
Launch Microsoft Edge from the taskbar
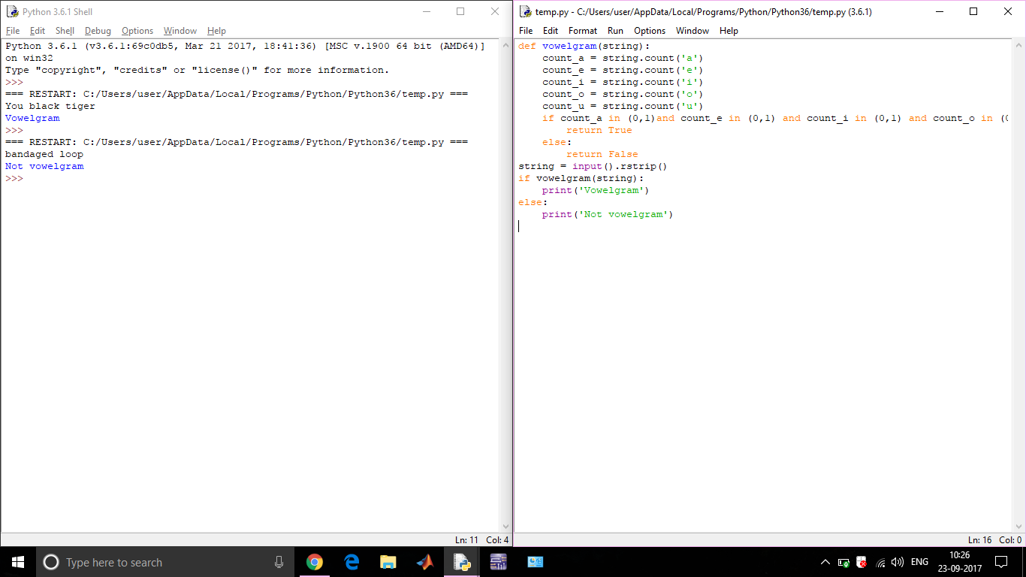point(352,562)
